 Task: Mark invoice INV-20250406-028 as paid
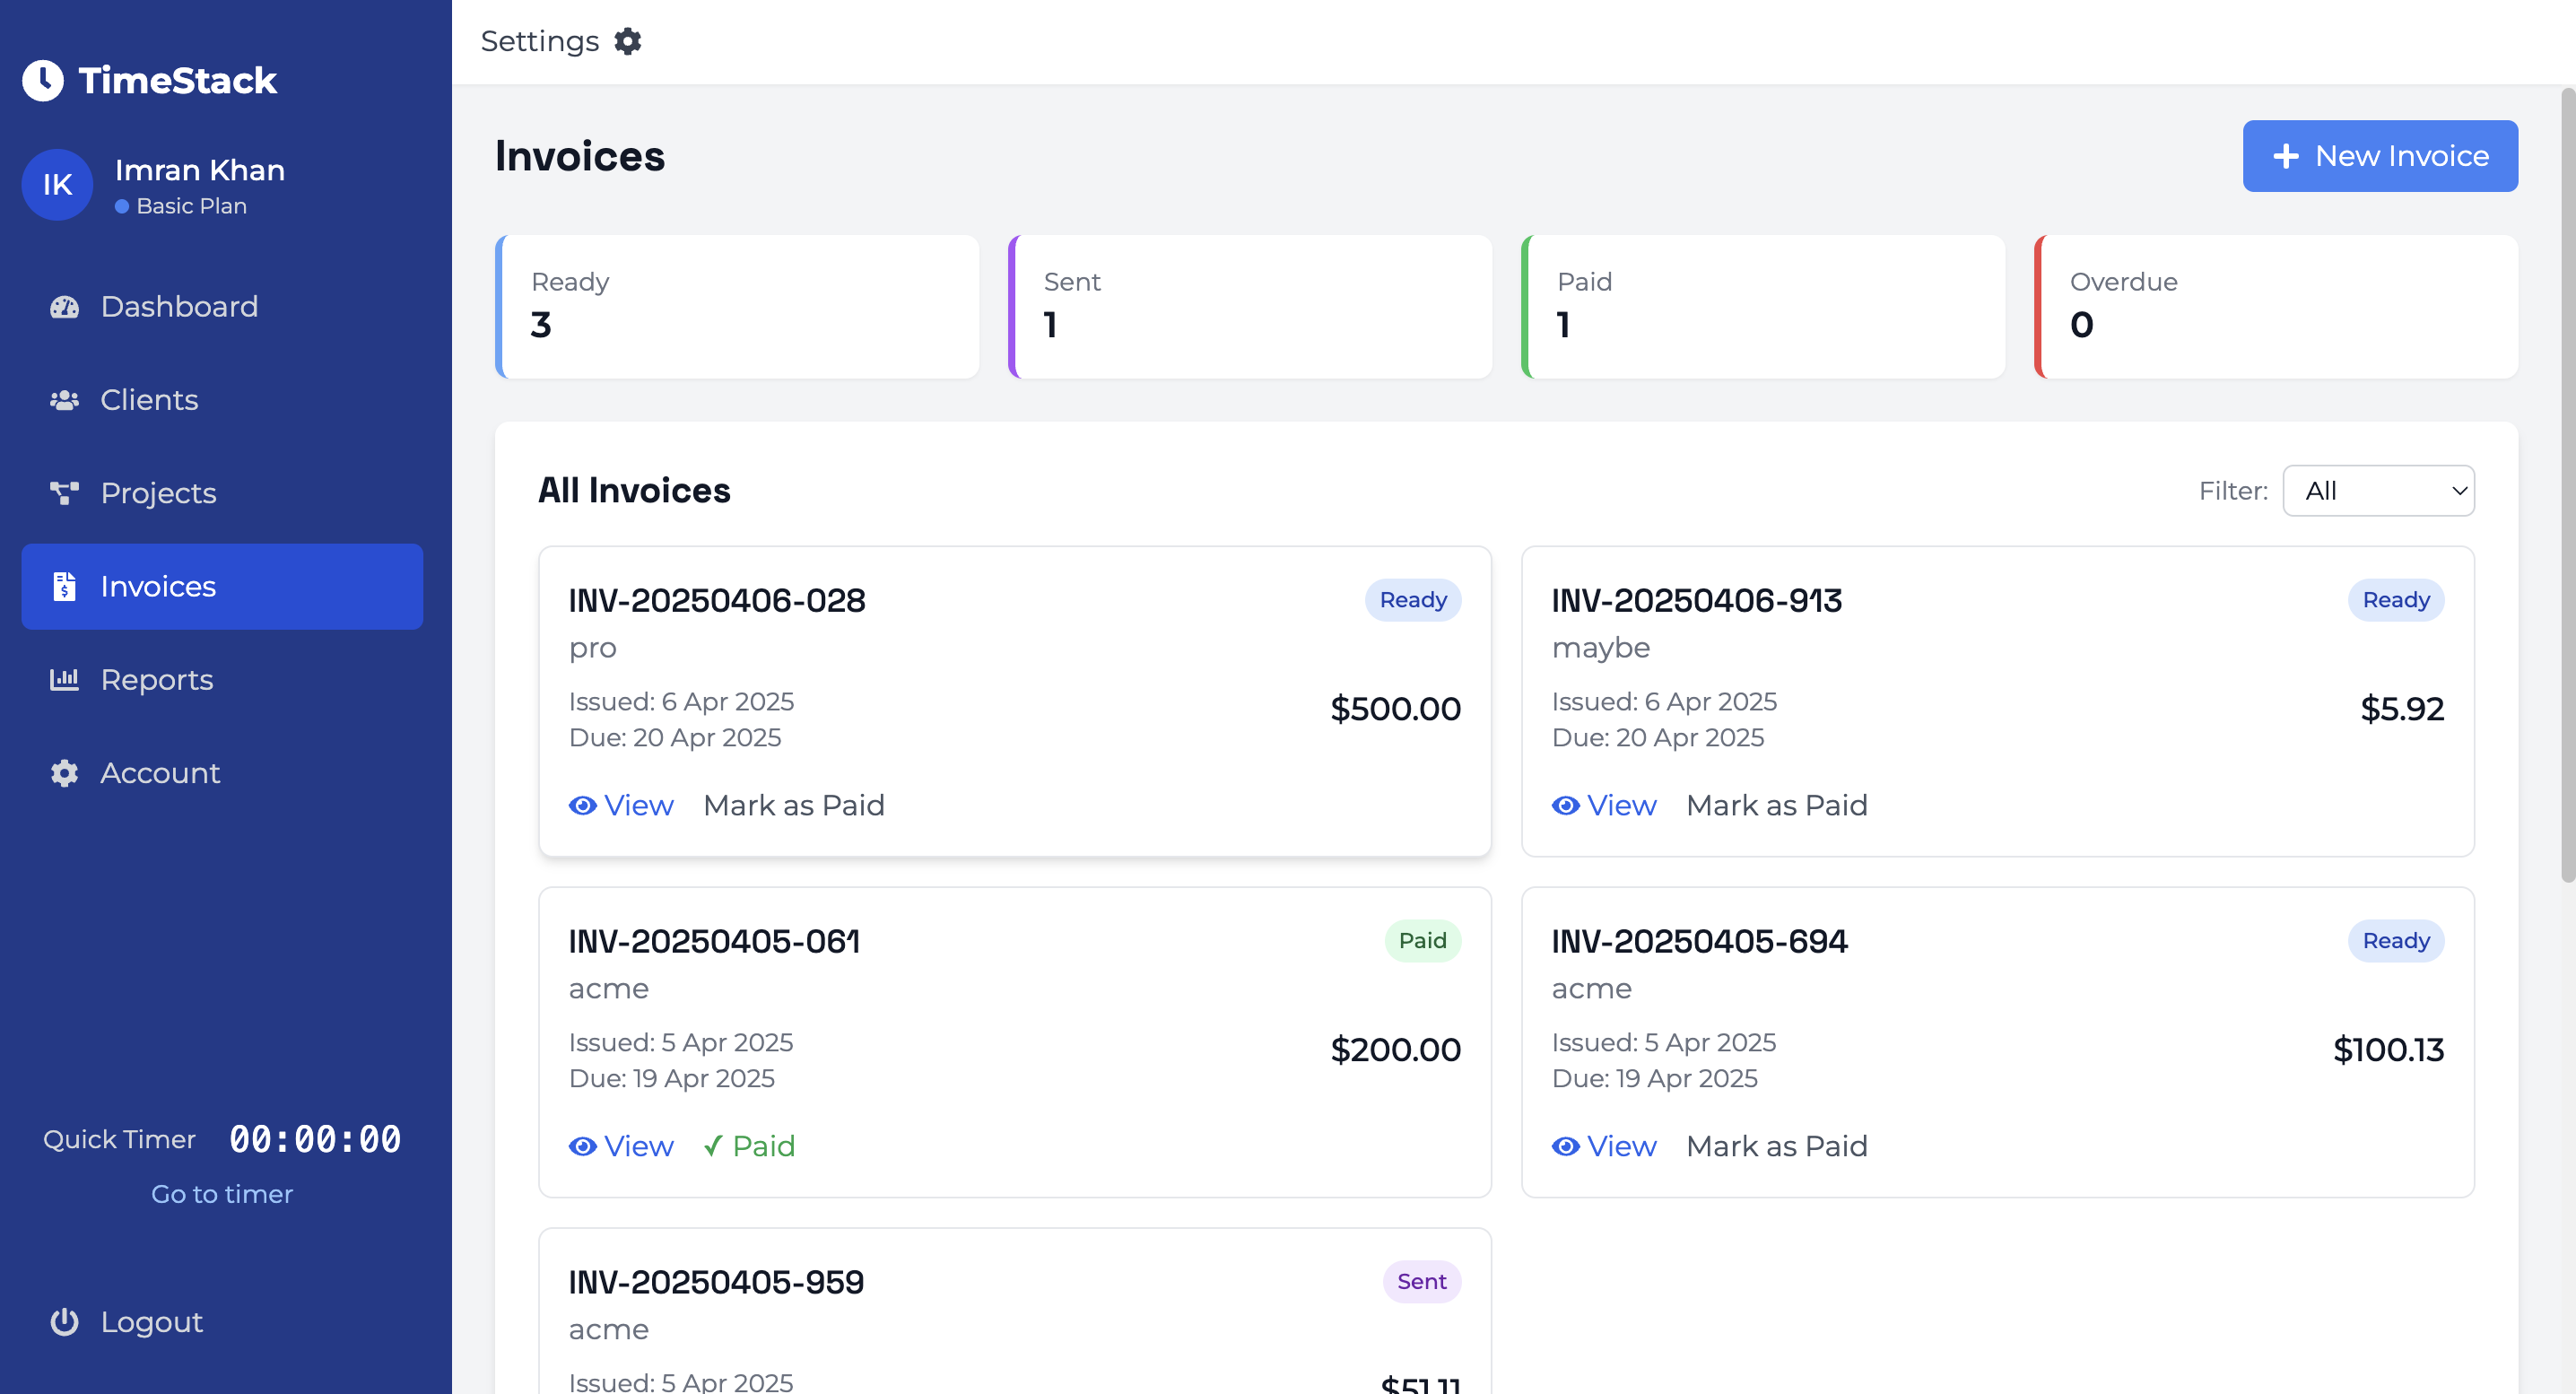pyautogui.click(x=794, y=806)
